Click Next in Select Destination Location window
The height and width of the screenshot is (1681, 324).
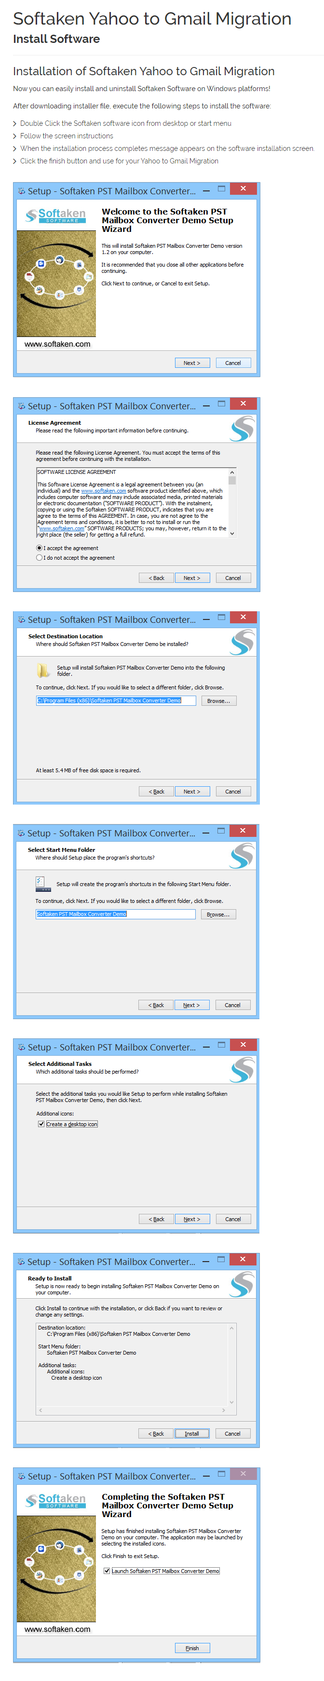coord(192,792)
